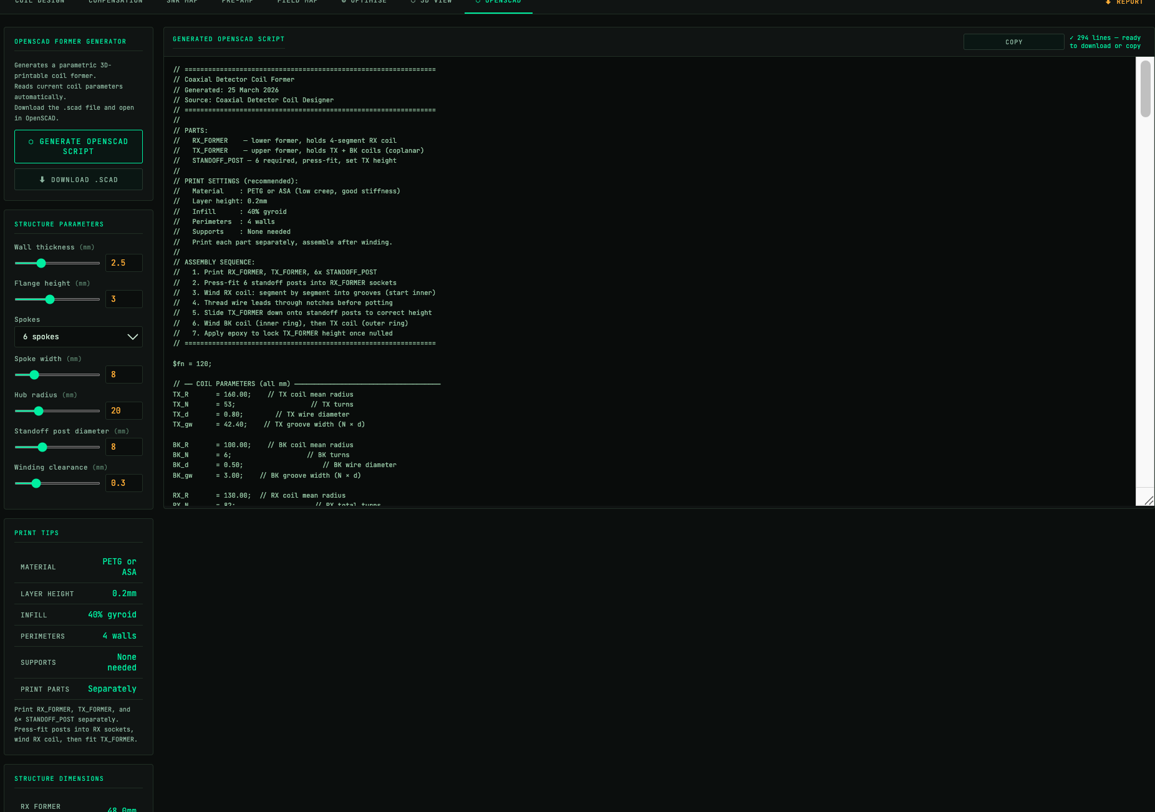Click the 'None needed' supports value
The width and height of the screenshot is (1155, 812).
point(122,662)
